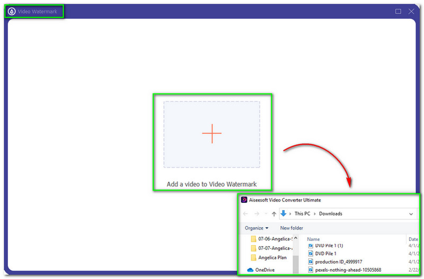Screen dimensions: 424x279
Task: Select OneDrive in the navigation pane
Action: (261, 270)
